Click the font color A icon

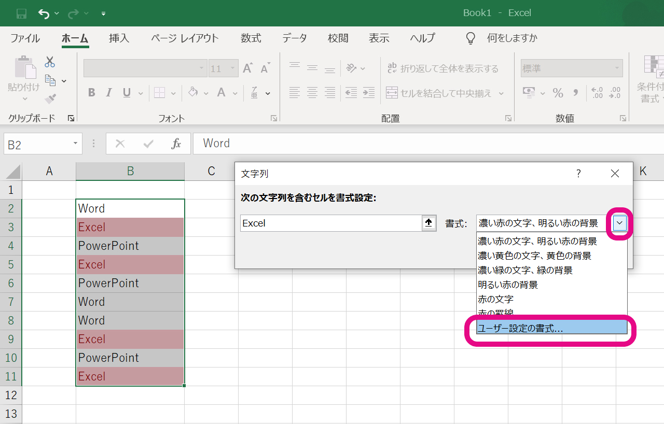[222, 93]
